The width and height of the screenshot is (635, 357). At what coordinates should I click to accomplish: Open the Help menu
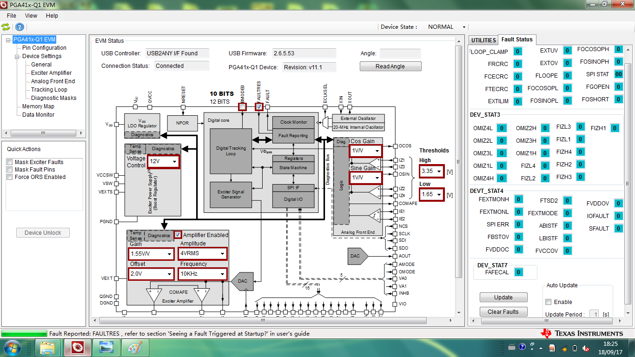[52, 15]
